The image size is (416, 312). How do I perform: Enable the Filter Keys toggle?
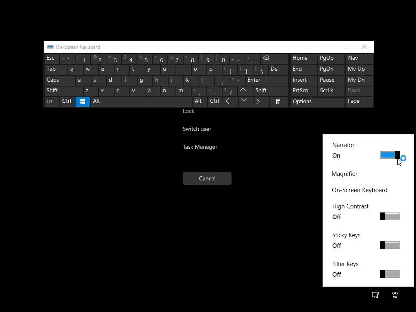click(390, 274)
